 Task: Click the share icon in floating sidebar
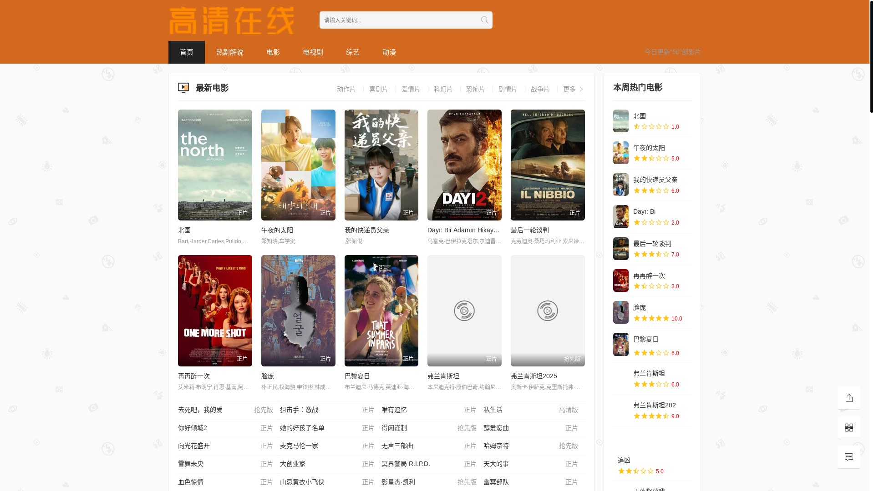tap(849, 398)
